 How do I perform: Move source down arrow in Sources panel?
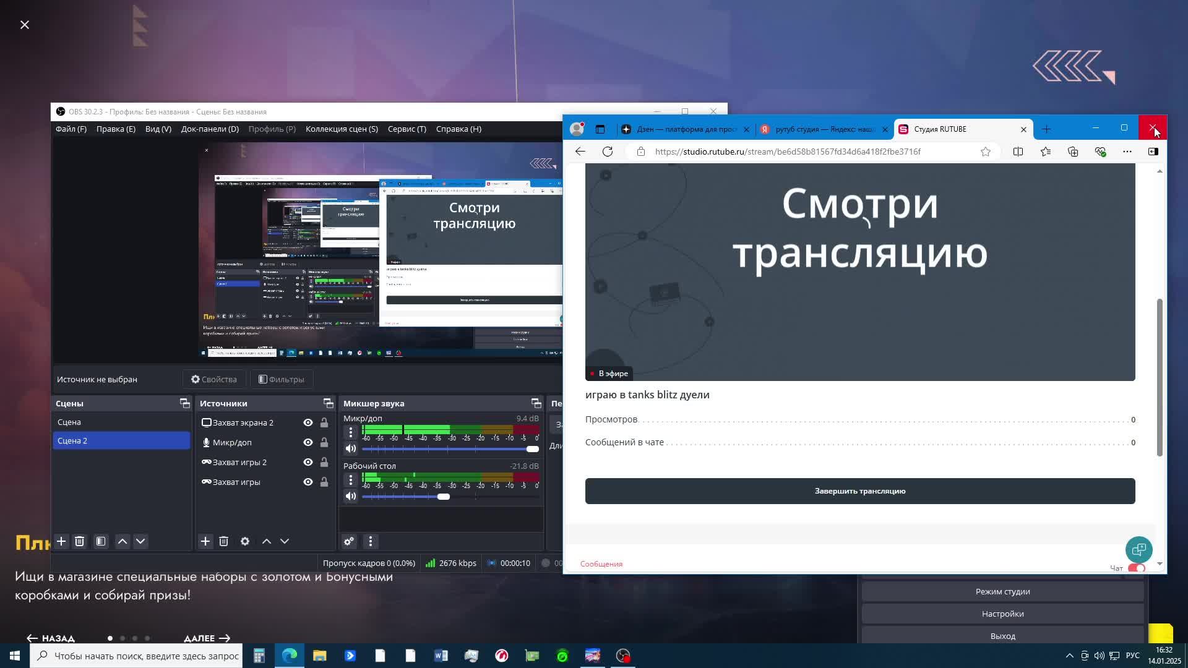point(285,541)
